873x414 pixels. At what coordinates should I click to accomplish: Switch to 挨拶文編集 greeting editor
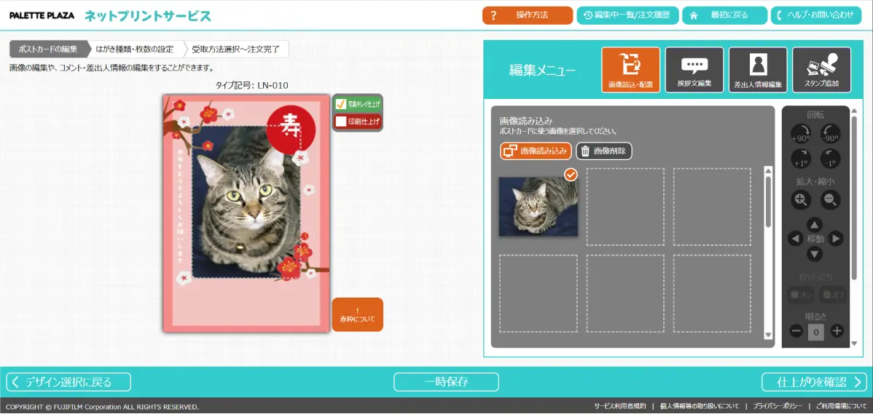coord(694,70)
